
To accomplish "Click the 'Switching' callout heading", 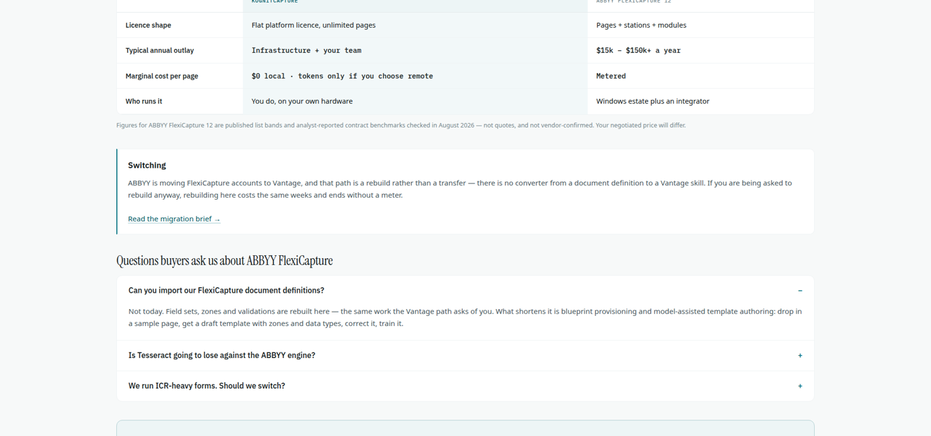I will click(147, 165).
